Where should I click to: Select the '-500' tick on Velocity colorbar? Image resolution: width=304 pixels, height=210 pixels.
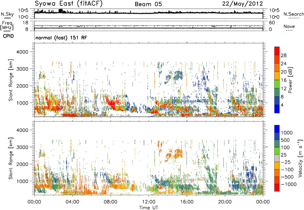coord(287,177)
